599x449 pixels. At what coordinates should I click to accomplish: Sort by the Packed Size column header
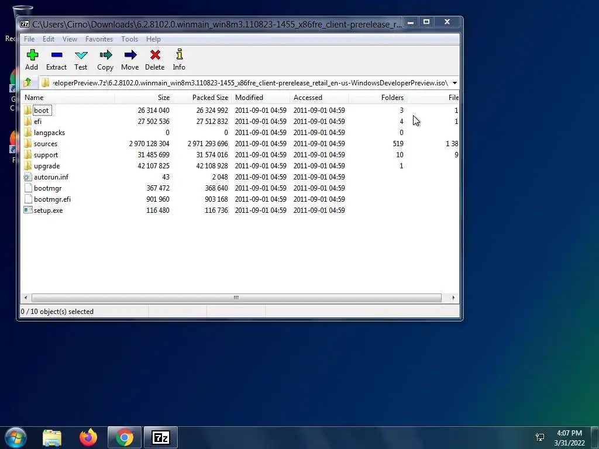[202, 98]
